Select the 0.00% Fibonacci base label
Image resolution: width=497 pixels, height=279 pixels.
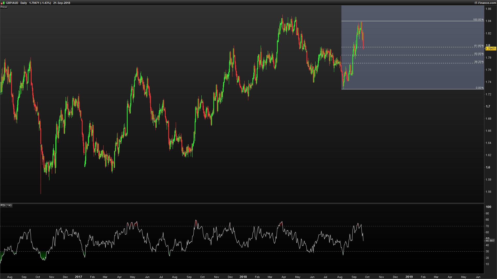[x=479, y=88]
